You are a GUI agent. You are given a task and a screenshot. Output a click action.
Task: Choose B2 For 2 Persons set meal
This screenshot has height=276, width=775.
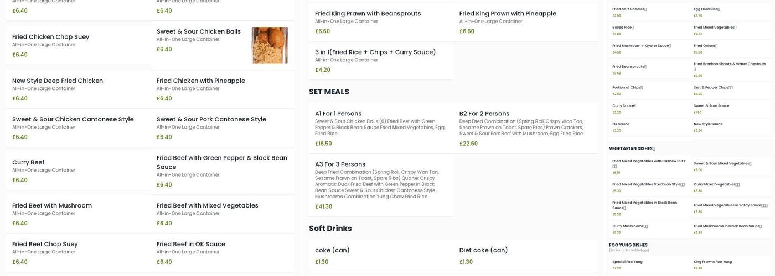tap(484, 114)
